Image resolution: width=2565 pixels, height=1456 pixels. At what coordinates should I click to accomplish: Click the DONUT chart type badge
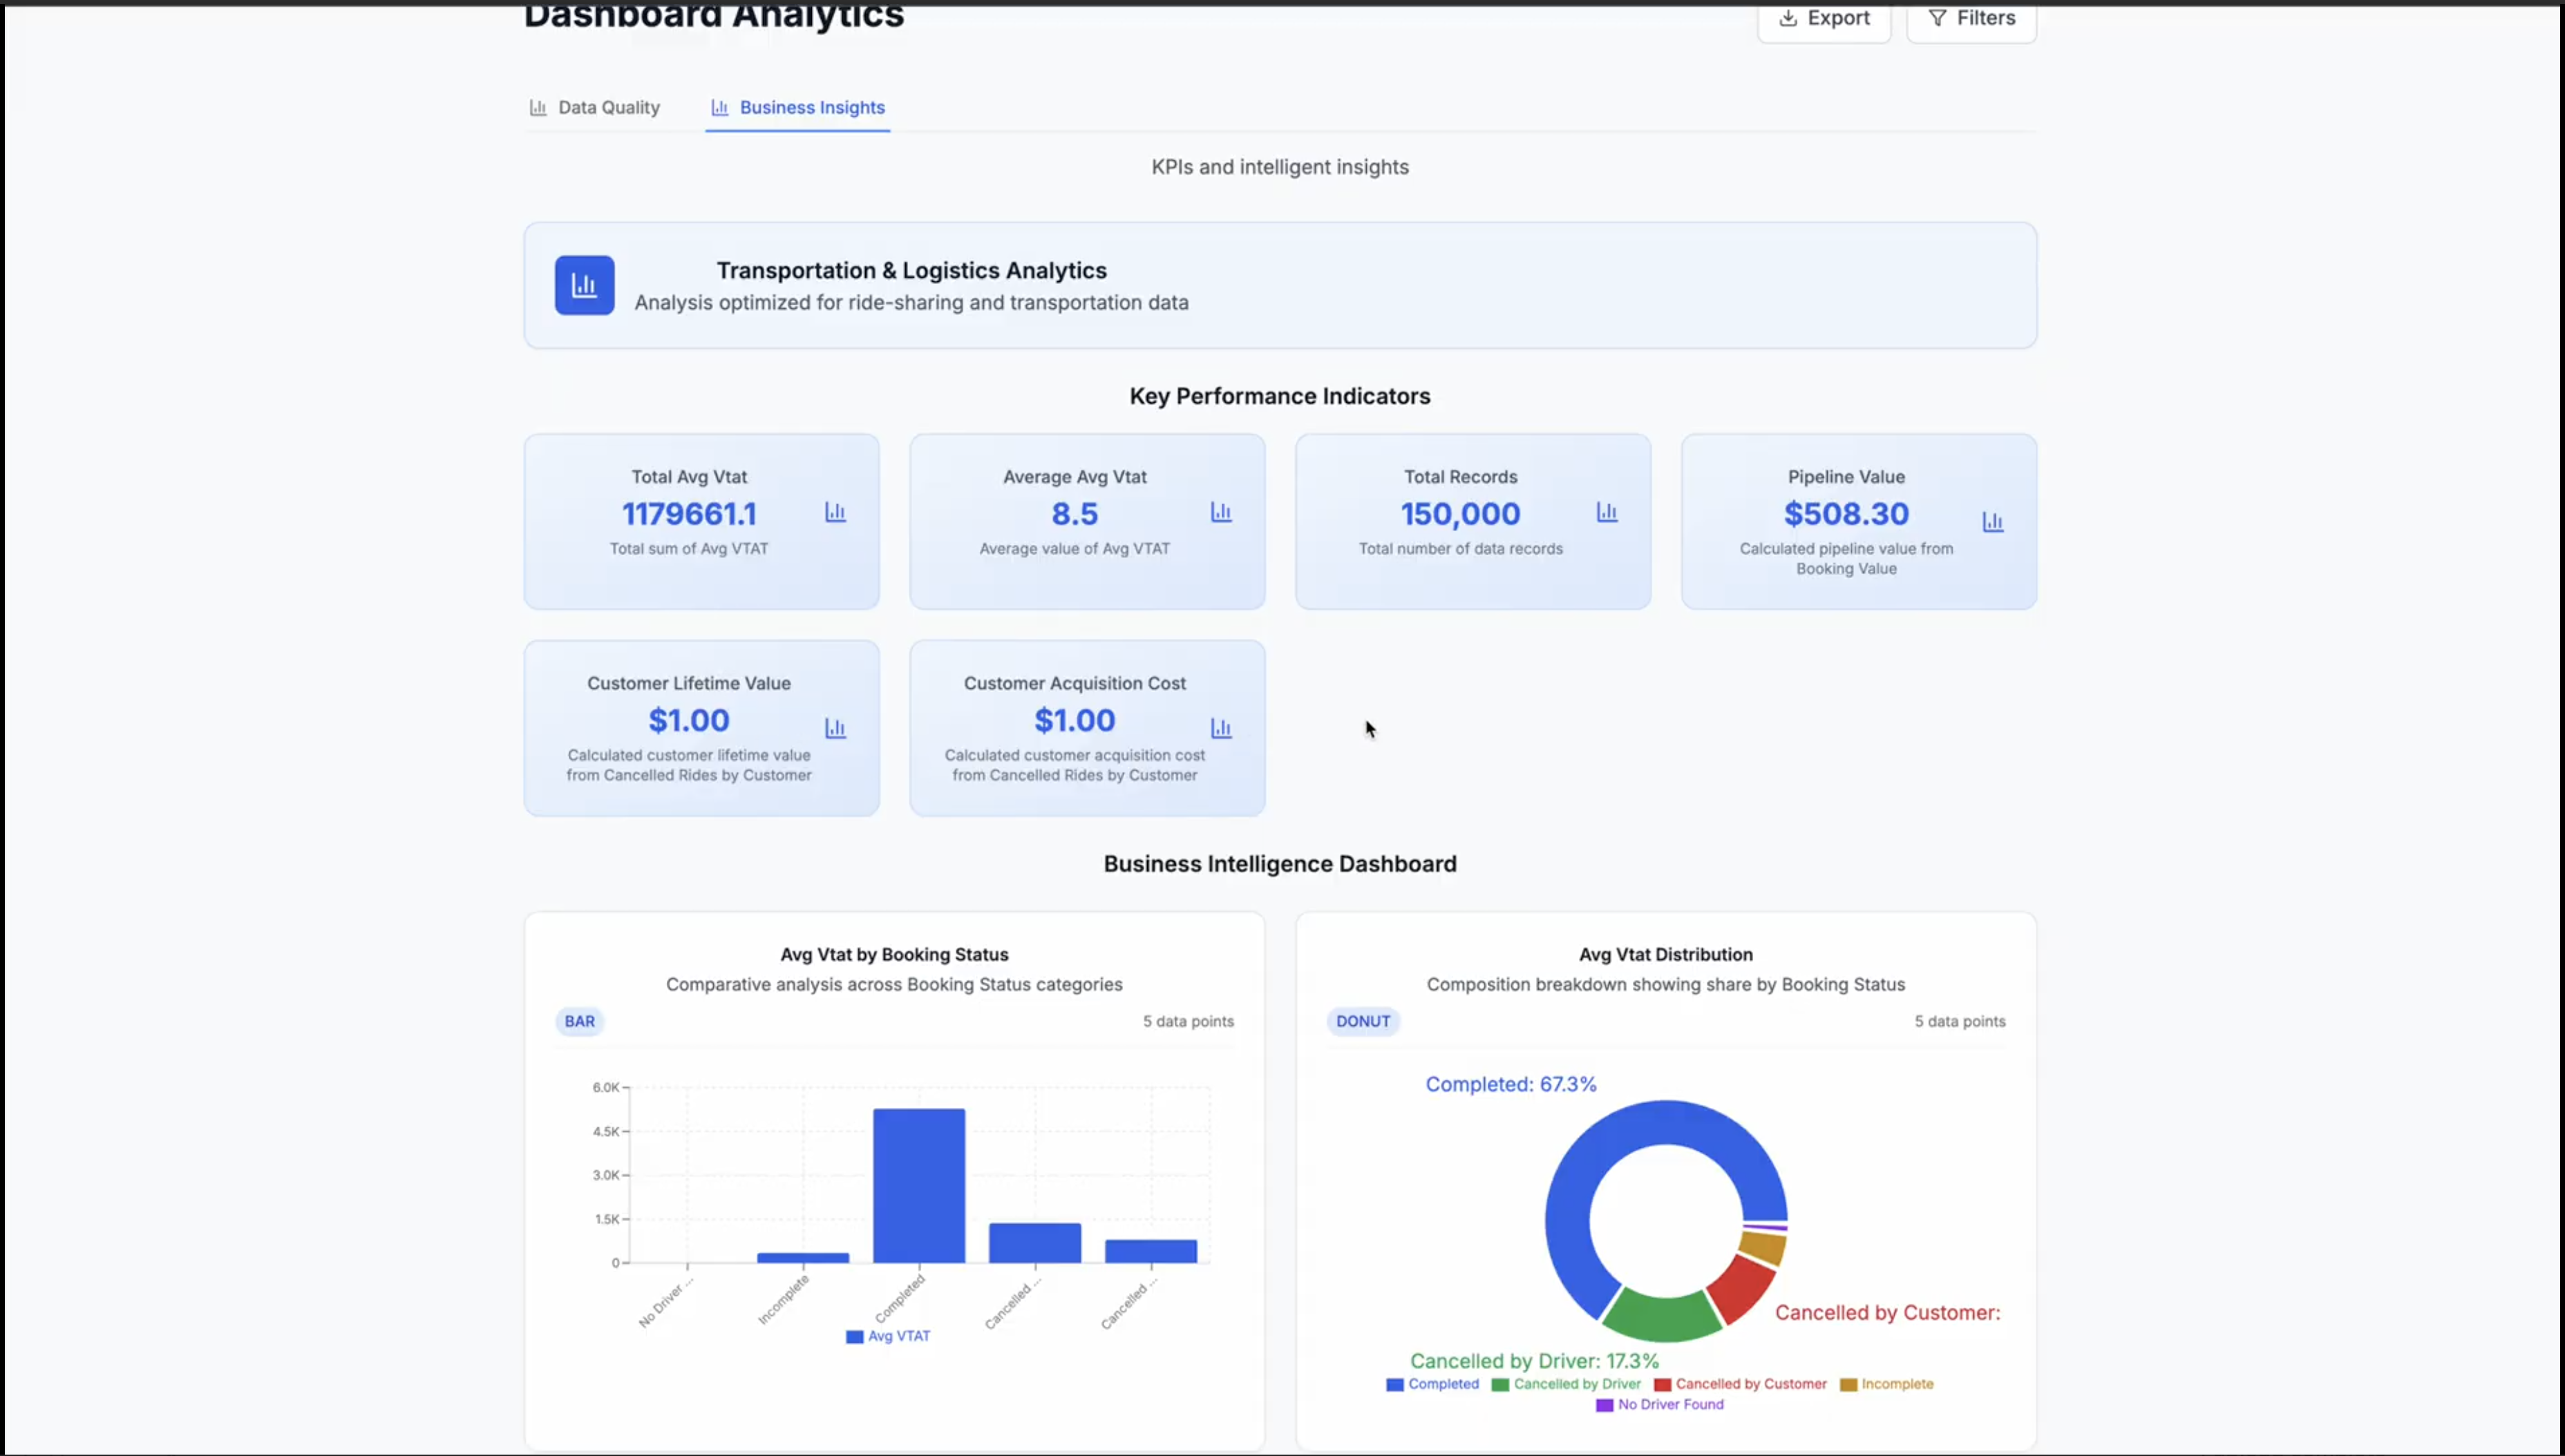[1363, 1021]
